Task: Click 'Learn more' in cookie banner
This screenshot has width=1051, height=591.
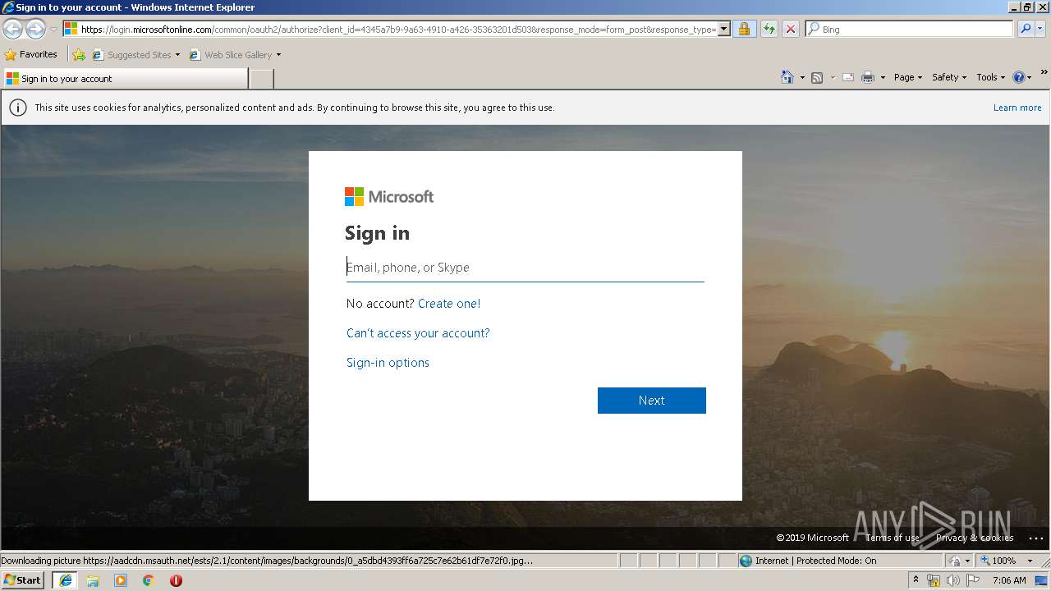Action: click(x=1017, y=108)
